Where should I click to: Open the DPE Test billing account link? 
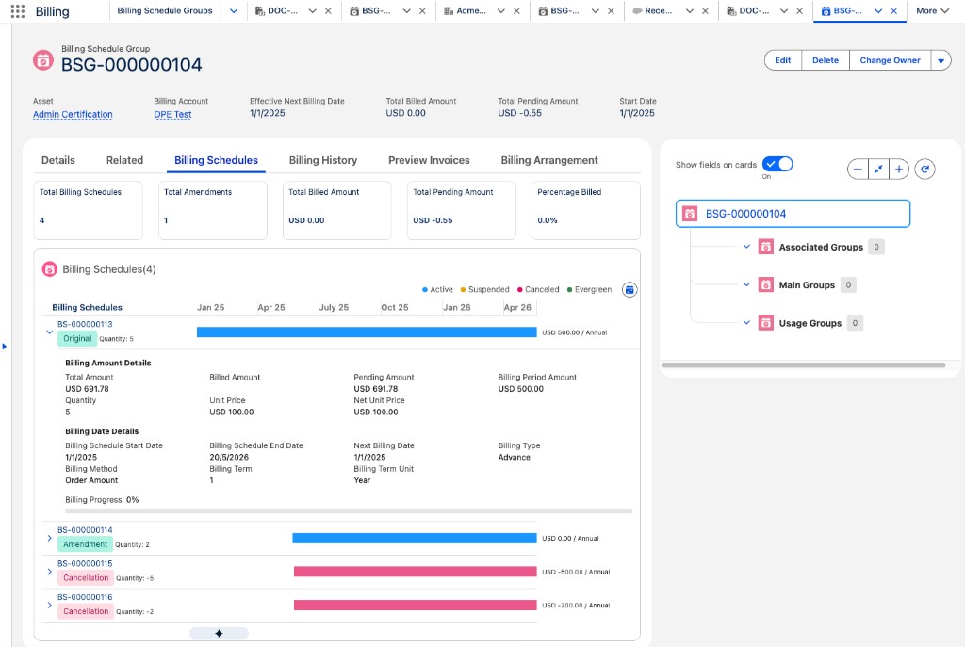pos(173,114)
